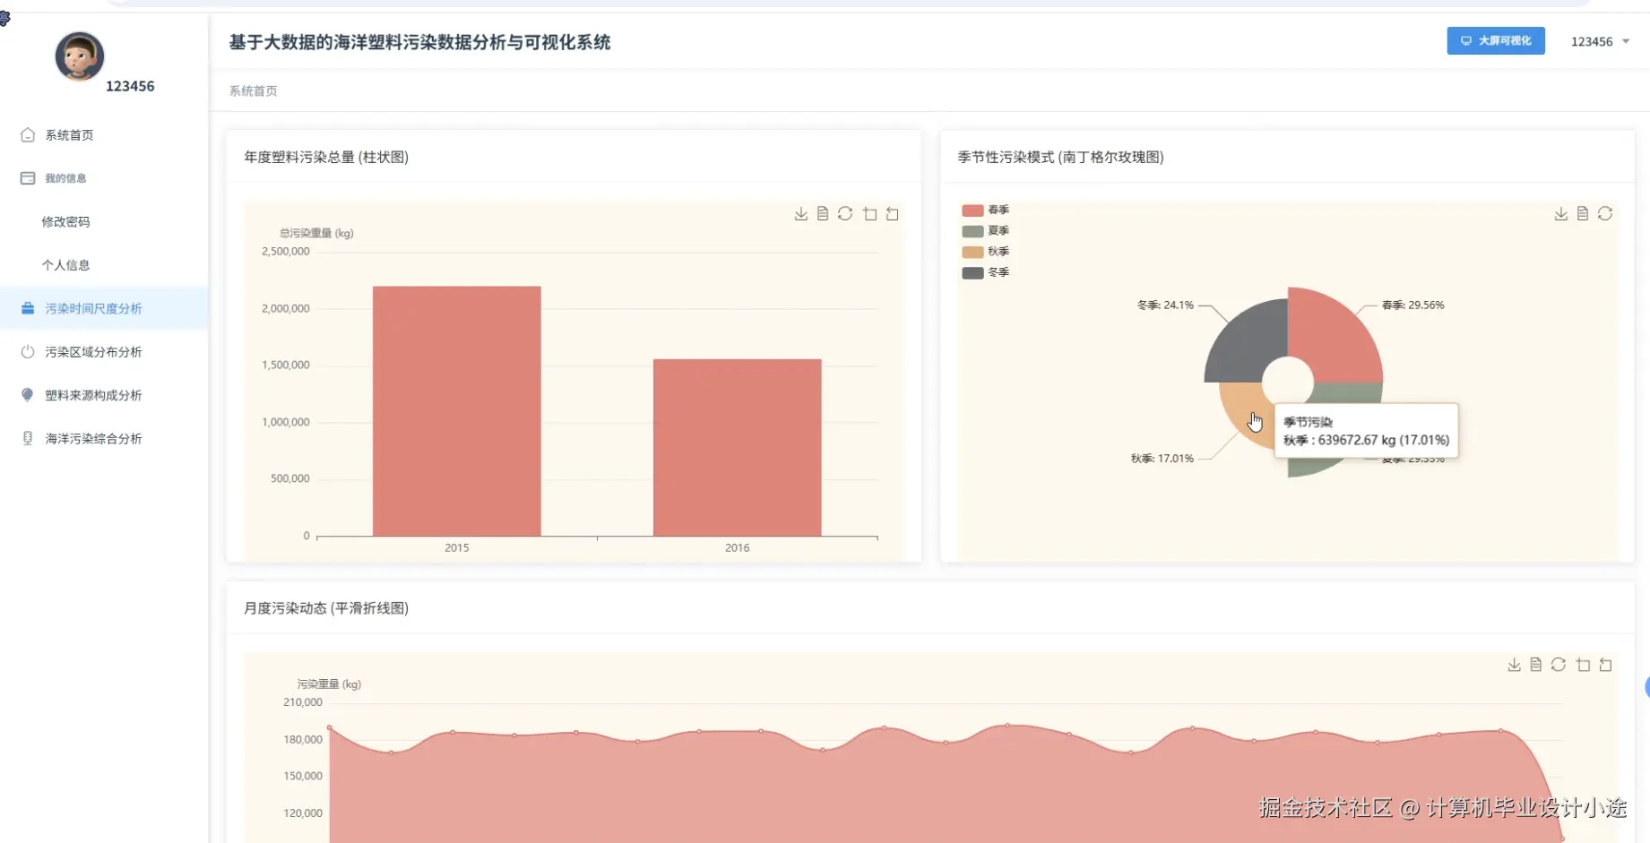
Task: Open the 123456 account dropdown
Action: 1600,41
